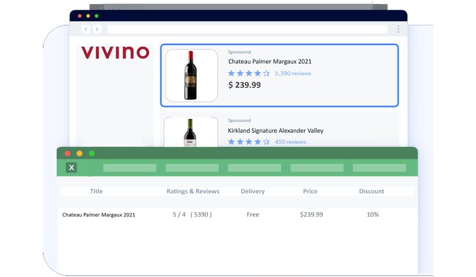This screenshot has height=277, width=476.
Task: Open Kirkland Signature Alexander Valley title
Action: click(x=276, y=130)
